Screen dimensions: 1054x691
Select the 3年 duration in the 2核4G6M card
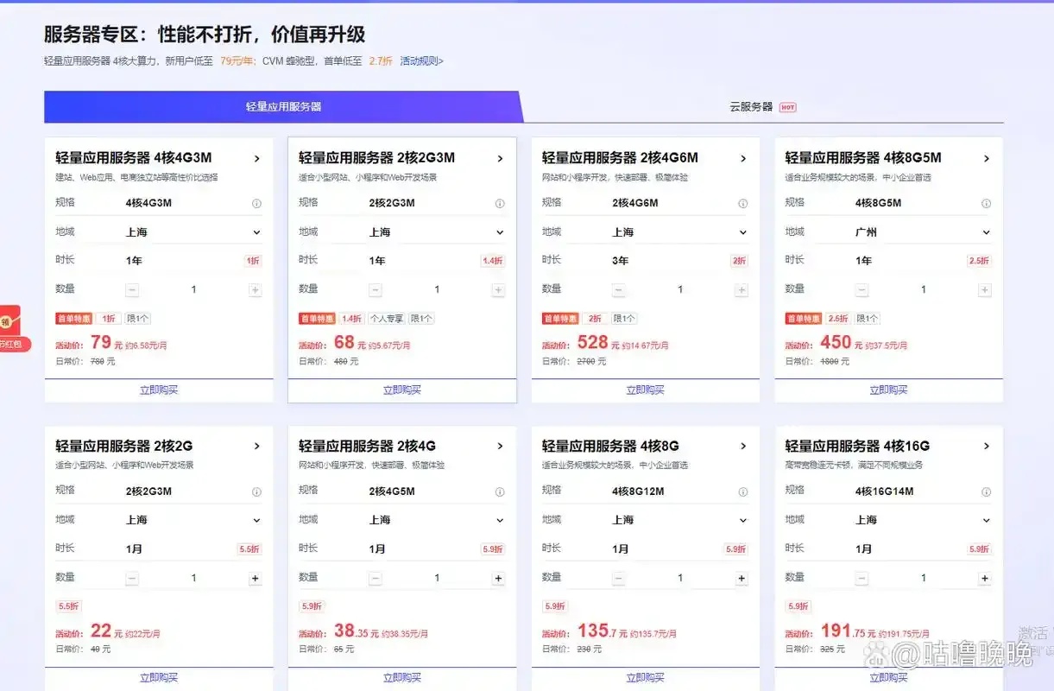point(621,261)
